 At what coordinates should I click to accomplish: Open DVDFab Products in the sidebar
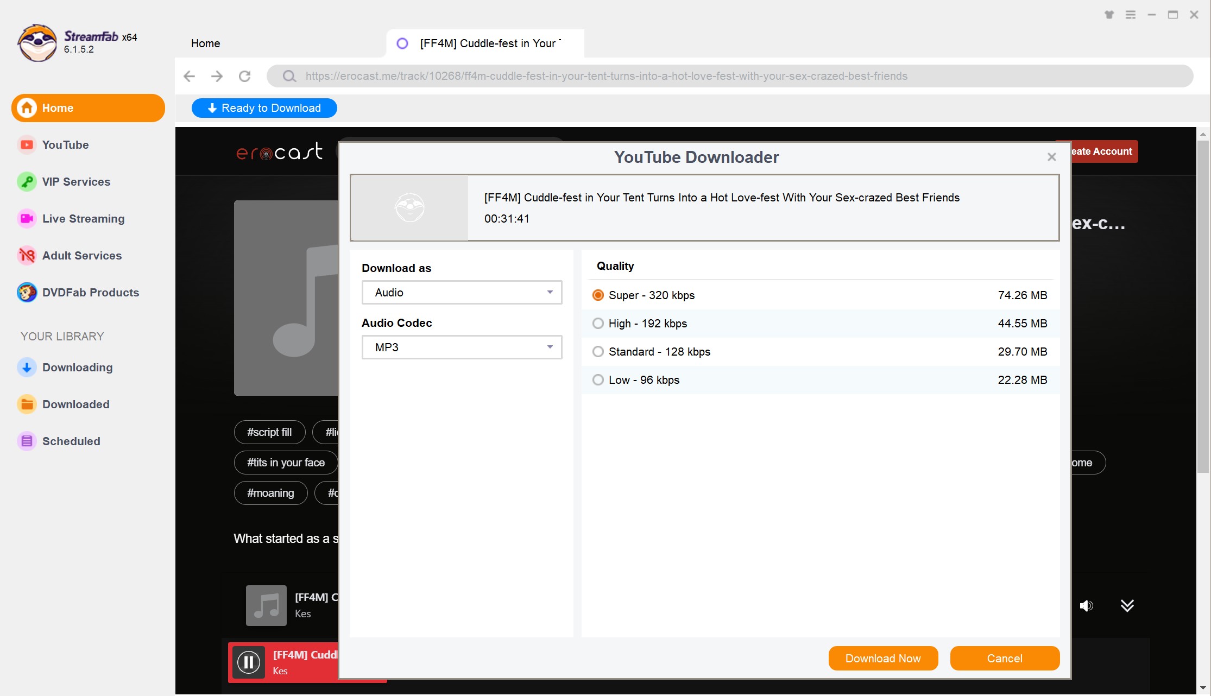point(91,293)
